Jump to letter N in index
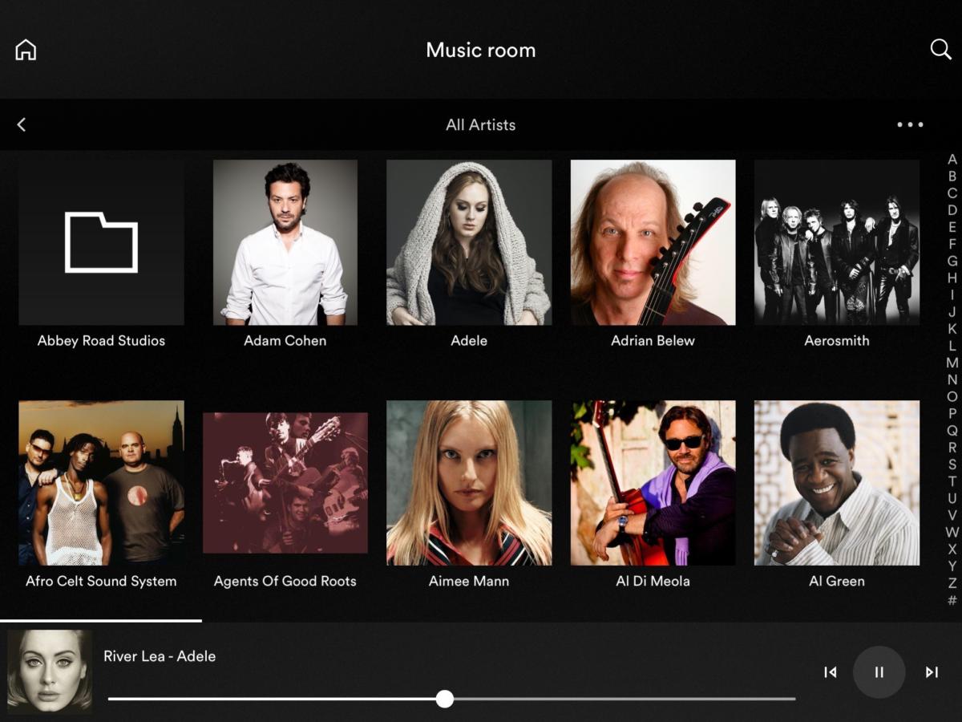Viewport: 962px width, 722px height. 952,379
